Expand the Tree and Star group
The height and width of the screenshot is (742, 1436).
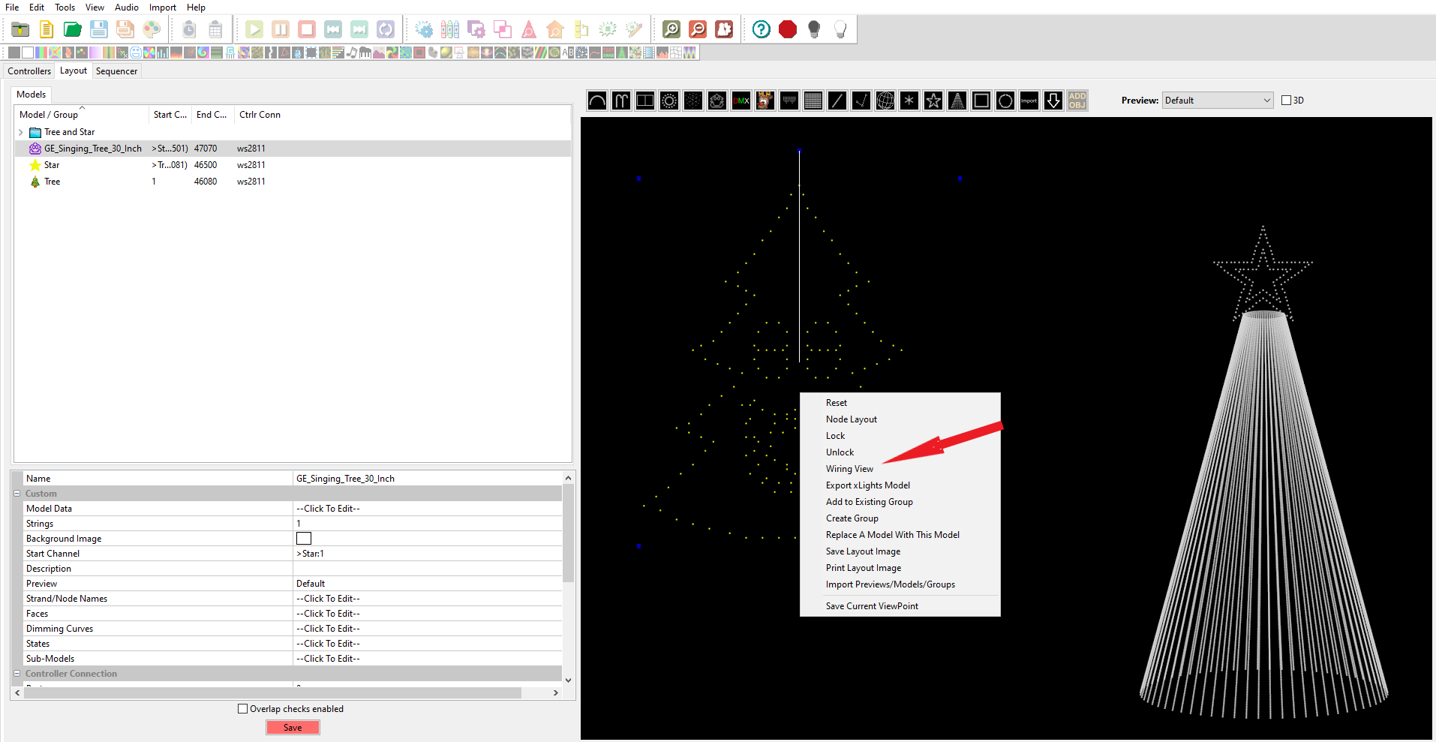[20, 132]
